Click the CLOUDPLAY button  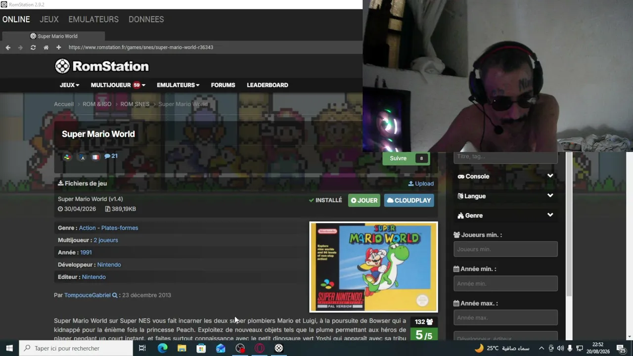tap(409, 200)
